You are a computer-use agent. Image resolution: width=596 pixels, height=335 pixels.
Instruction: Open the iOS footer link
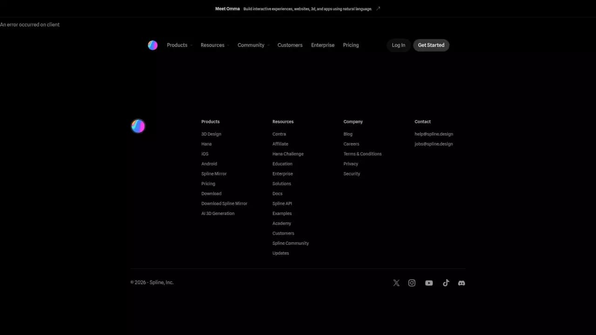[x=205, y=154]
